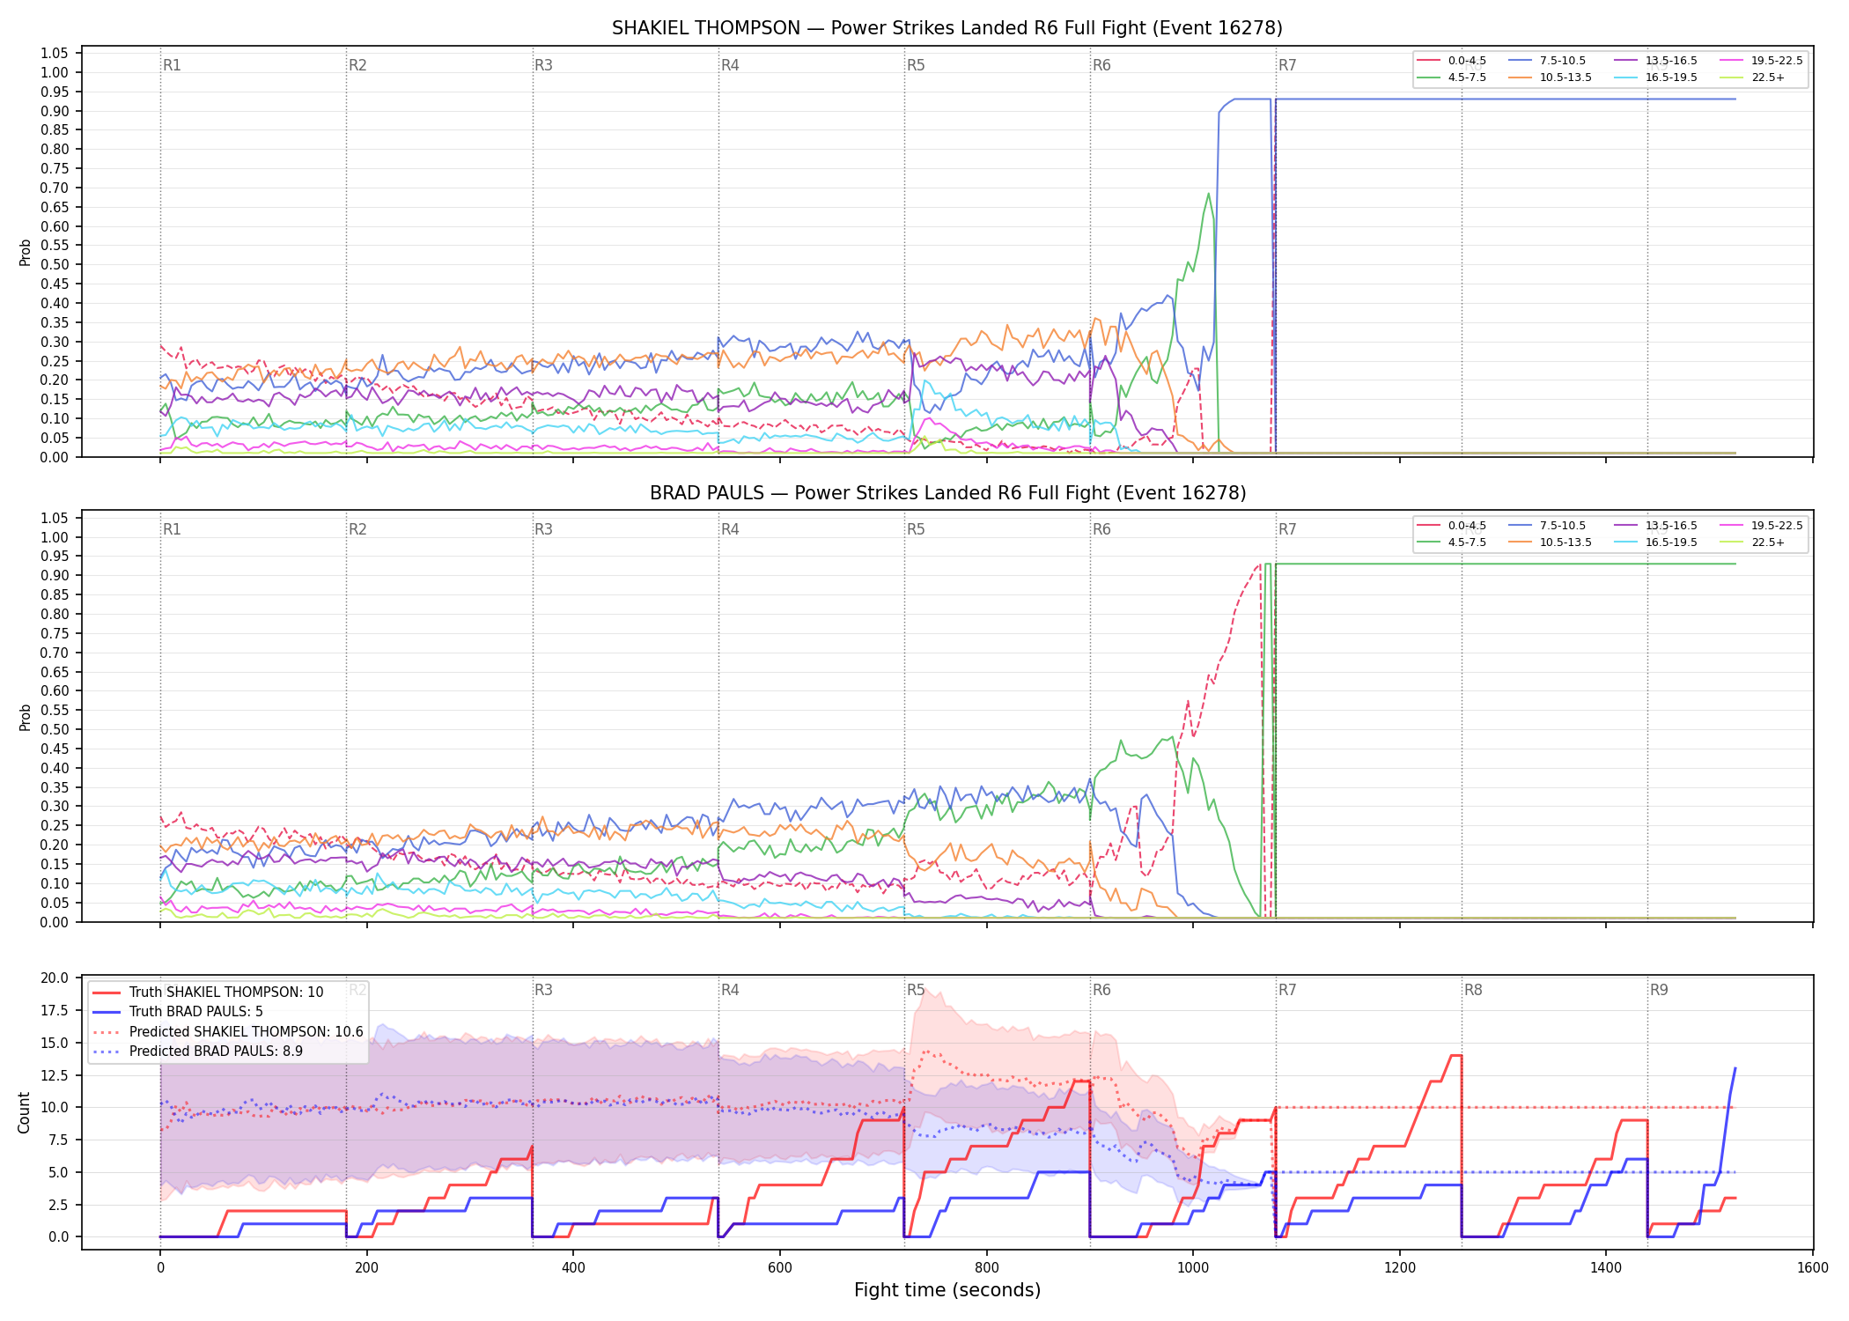The image size is (1849, 1321).
Task: Select the 10.5-13.5 legend entry in the SHAKIEL THOMPSON chart
Action: click(x=1551, y=77)
